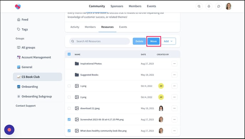Click image icon for 1.png
This screenshot has height=139, width=245.
[x=77, y=86]
